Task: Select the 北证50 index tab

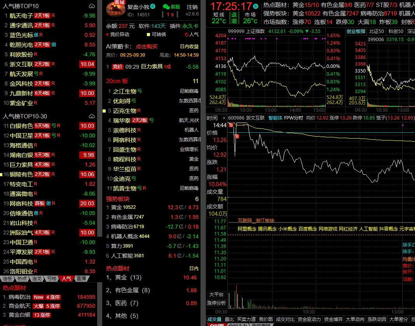Action: (376, 31)
